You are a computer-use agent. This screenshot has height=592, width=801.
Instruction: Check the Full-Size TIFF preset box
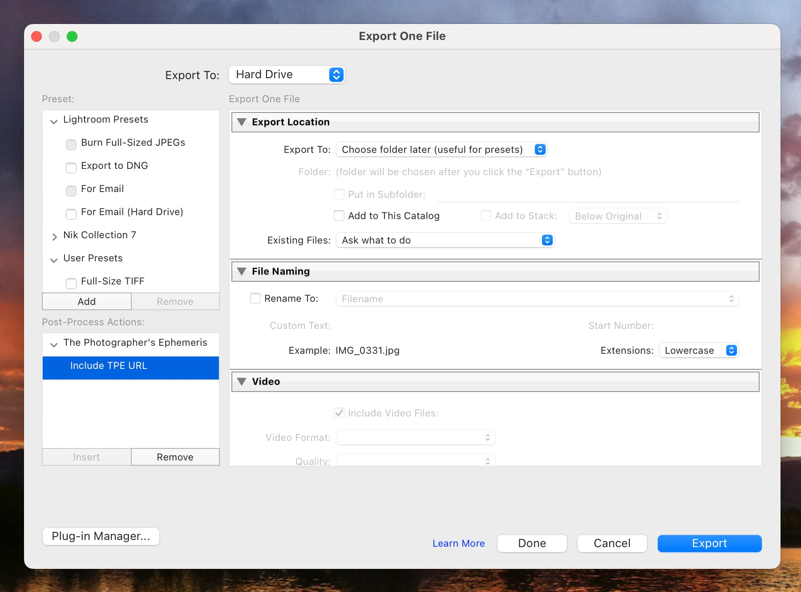(x=71, y=283)
